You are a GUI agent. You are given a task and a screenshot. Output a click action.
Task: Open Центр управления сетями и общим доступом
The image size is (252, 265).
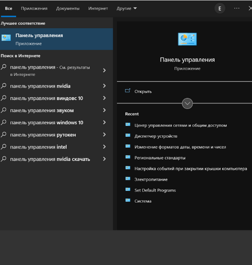(180, 125)
